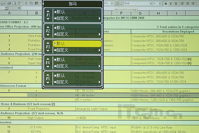Image resolution: width=199 pixels, height=133 pixels.
Task: Open the Arial font name dropdown
Action: point(151,4)
